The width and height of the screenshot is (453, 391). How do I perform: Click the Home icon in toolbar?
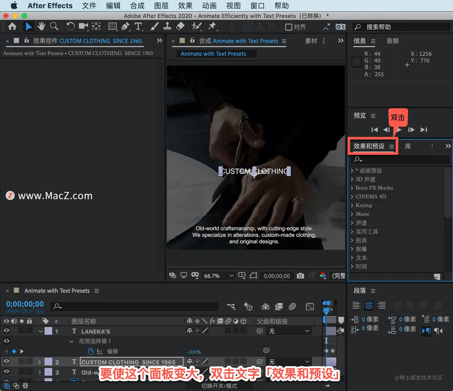pos(12,27)
